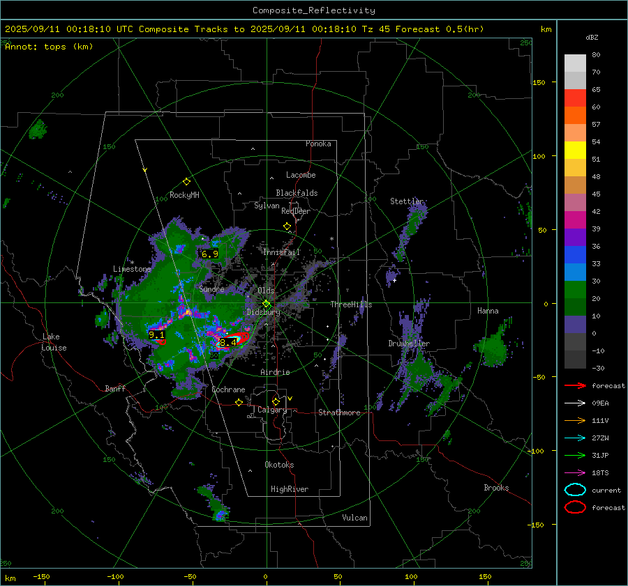
Task: Click the Lacombe town label
Action: pos(301,175)
